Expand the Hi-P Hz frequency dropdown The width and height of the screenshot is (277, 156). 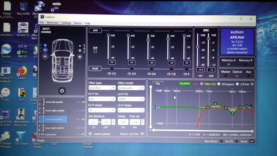102,99
